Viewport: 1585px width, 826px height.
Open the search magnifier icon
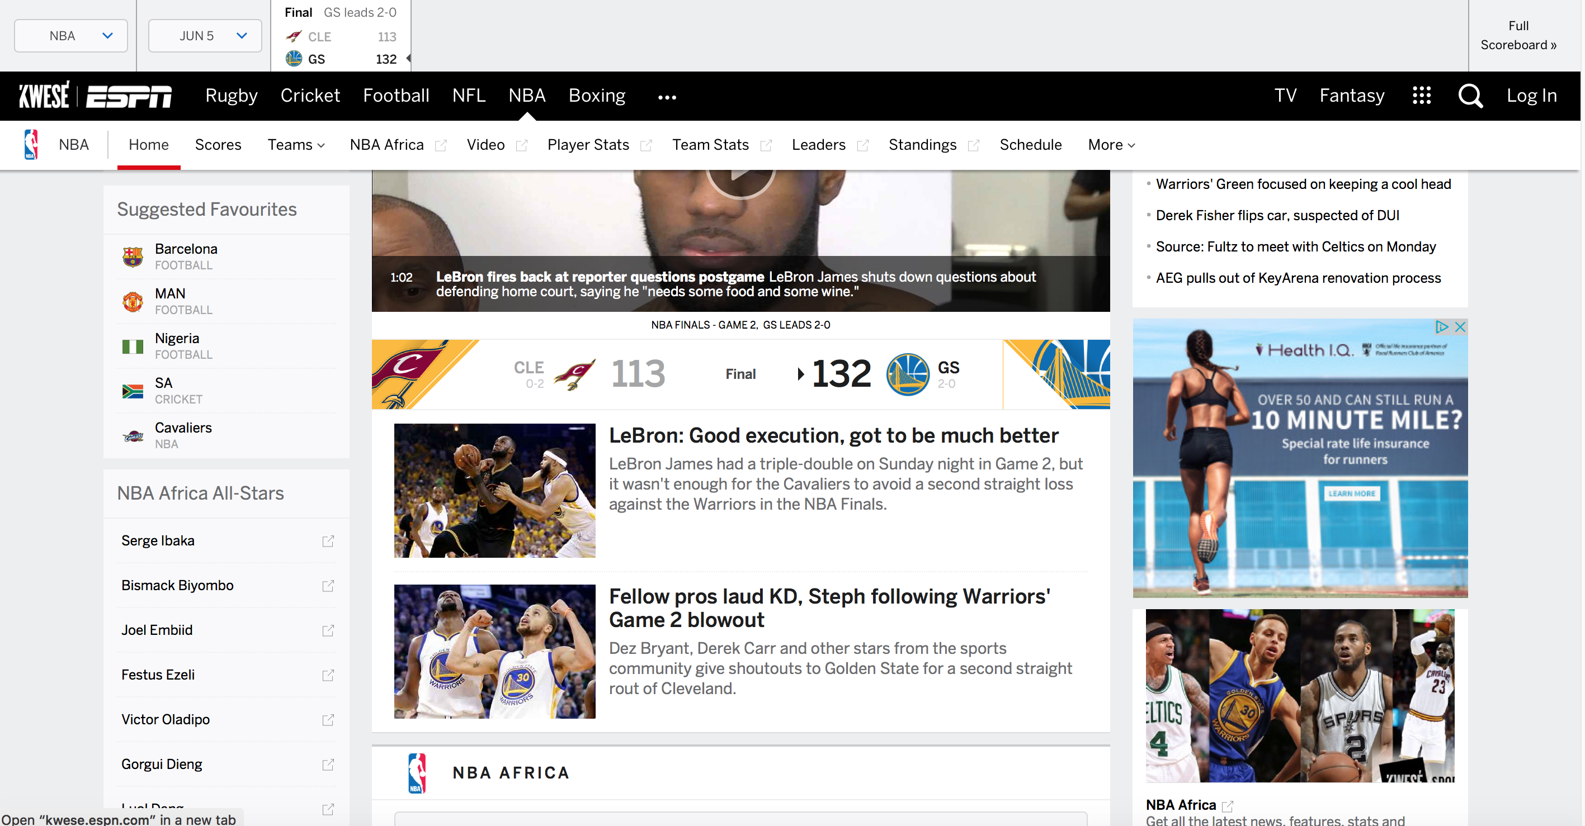(1470, 96)
